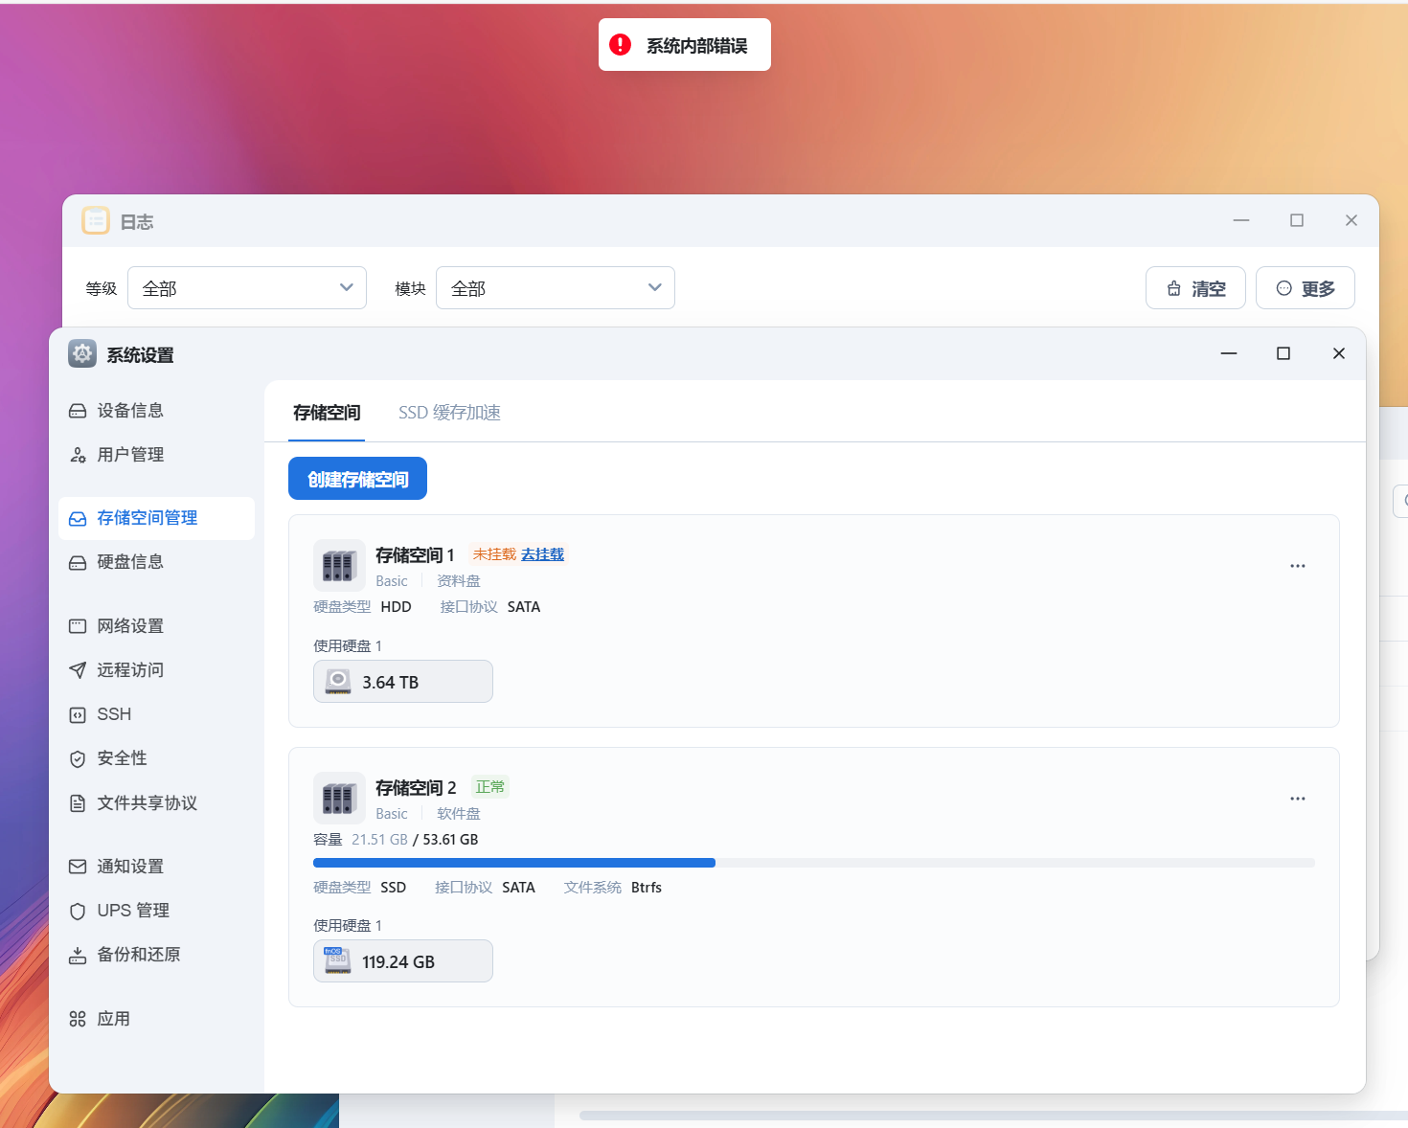Screen dimensions: 1408x1128
Task: Click the UPS 管理 icon
Action: [x=78, y=911]
